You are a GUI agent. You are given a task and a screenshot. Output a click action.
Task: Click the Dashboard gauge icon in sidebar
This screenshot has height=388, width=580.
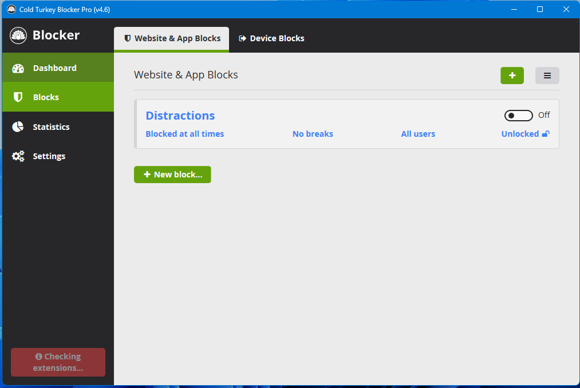point(18,68)
